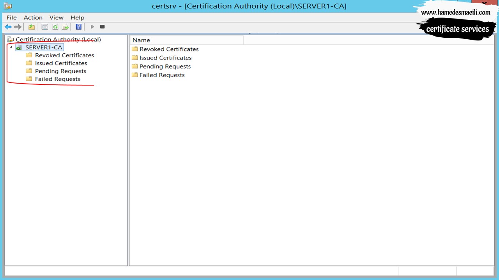Viewport: 499px width, 280px height.
Task: Click Issued Certificates folder icon in right pane
Action: 135,58
